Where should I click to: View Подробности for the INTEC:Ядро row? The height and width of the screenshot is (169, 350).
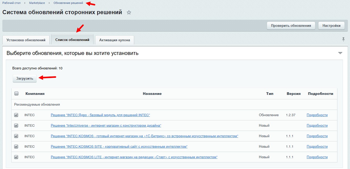coord(317,115)
